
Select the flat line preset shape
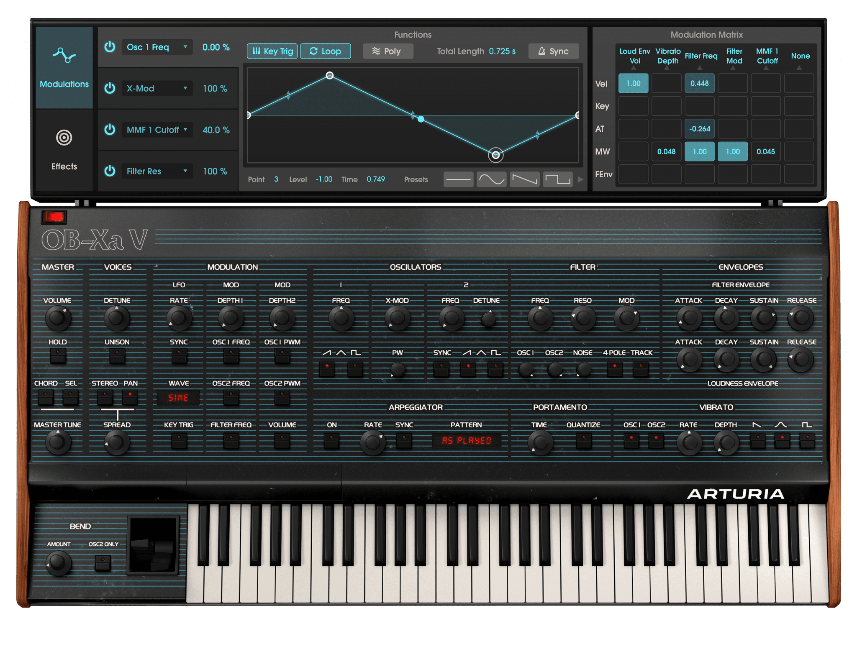pos(458,180)
